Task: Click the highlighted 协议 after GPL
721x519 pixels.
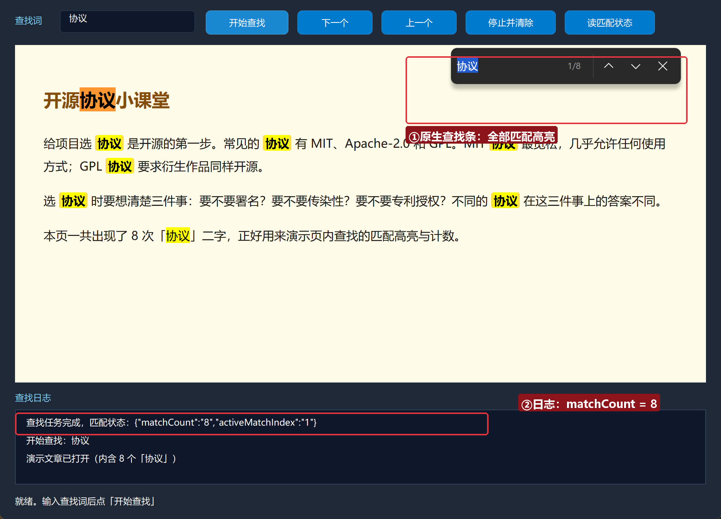Action: click(120, 166)
